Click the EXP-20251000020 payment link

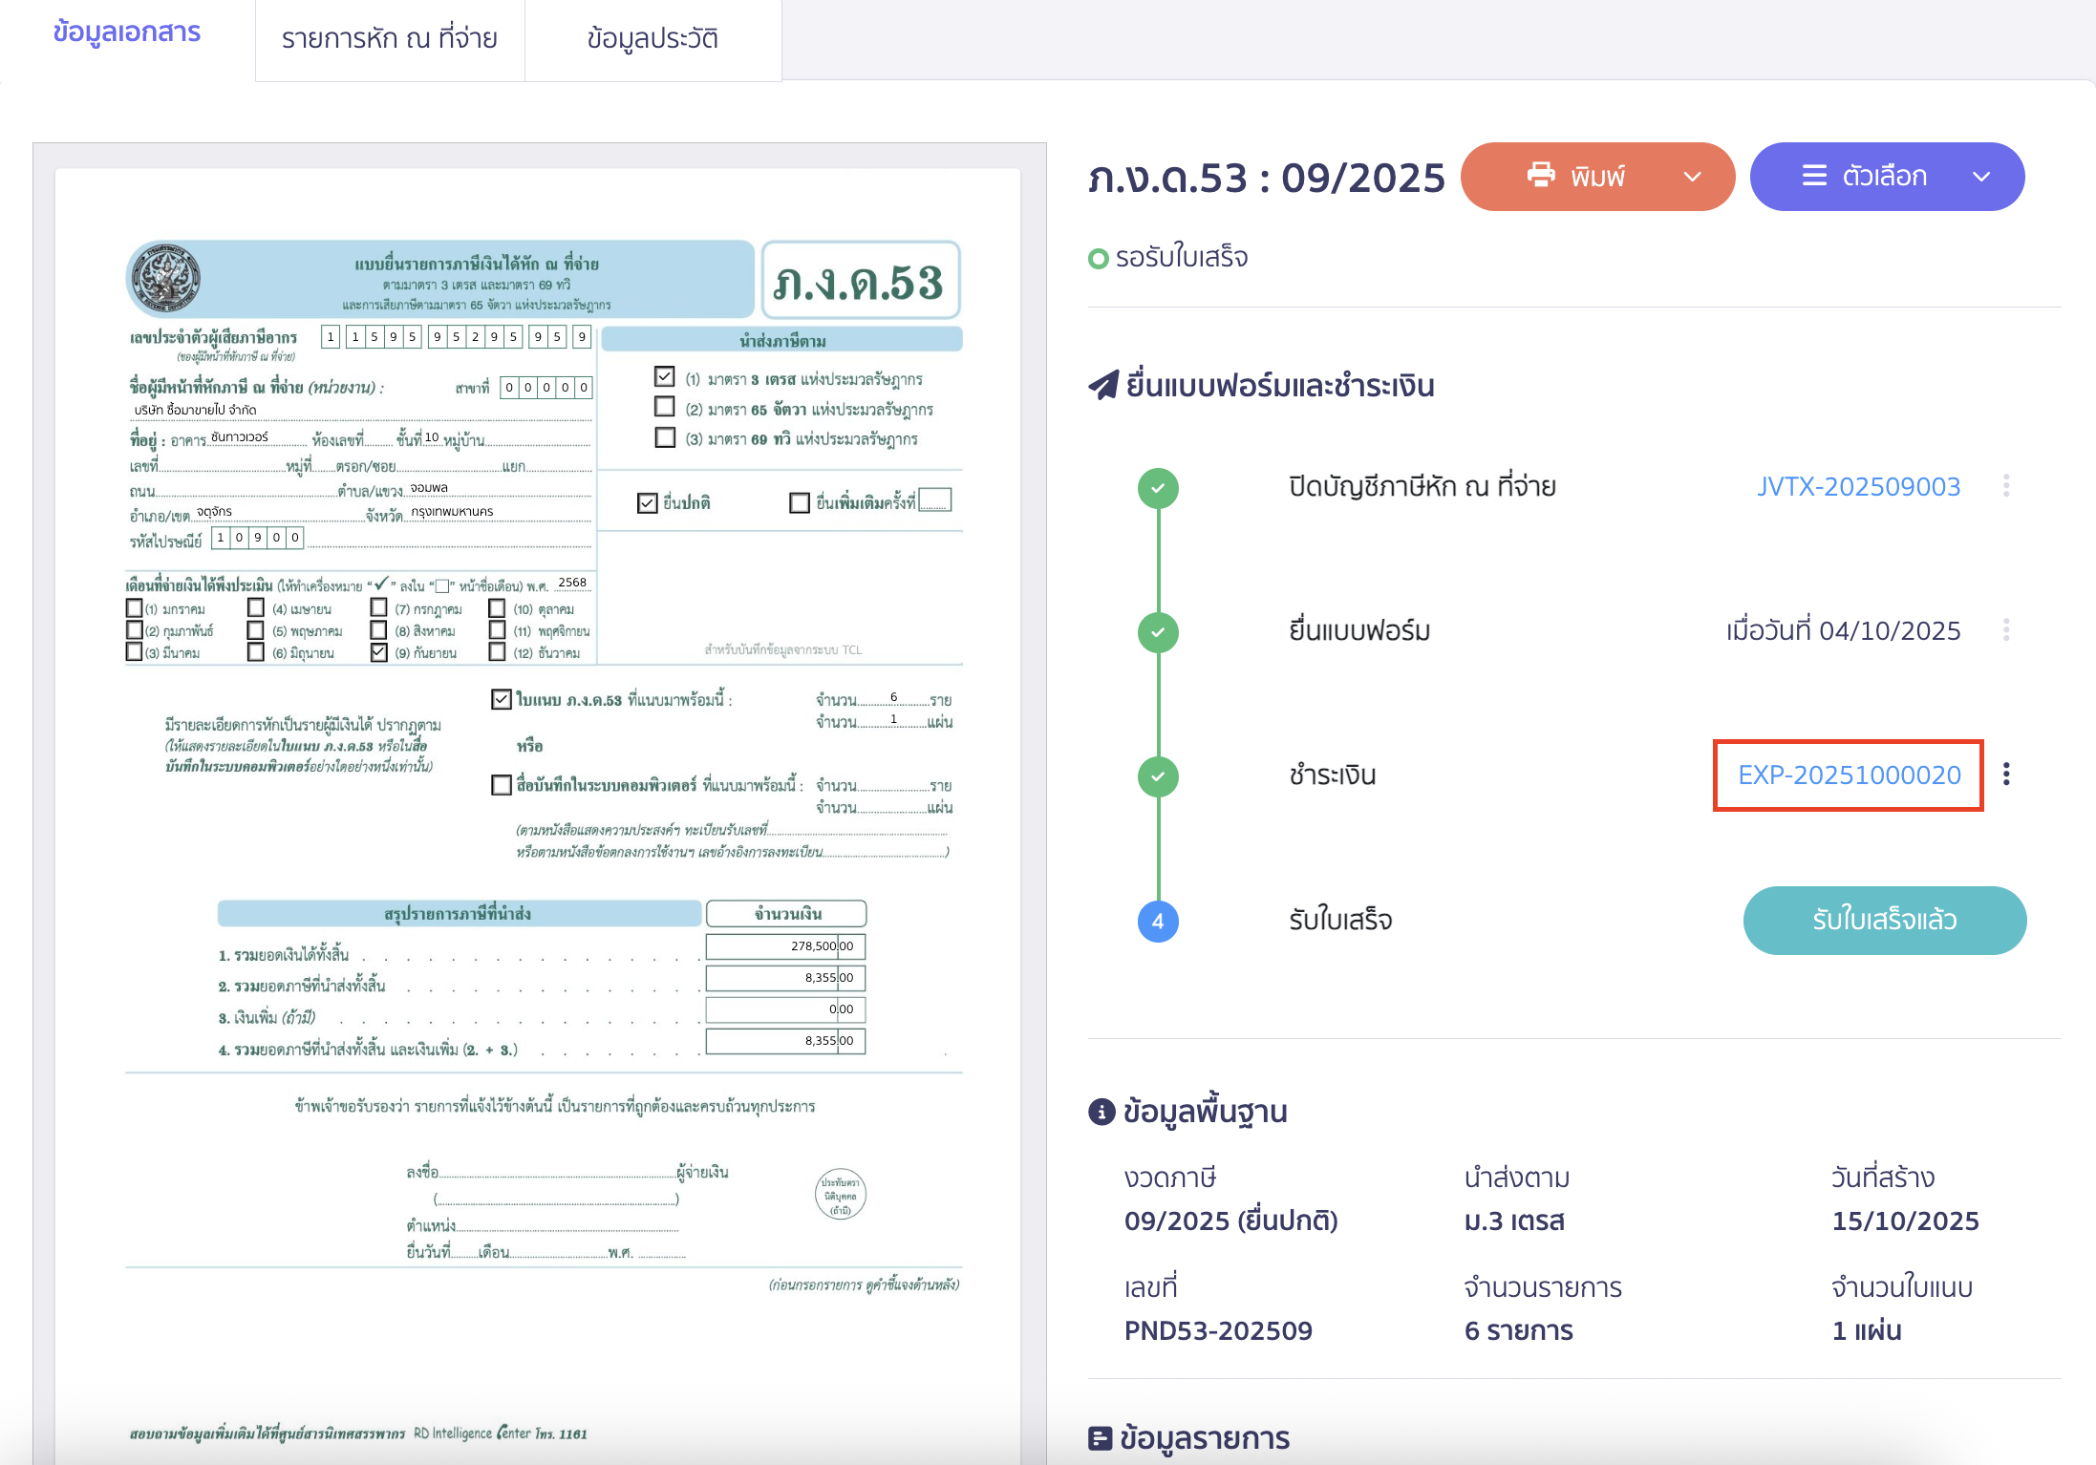click(x=1847, y=775)
